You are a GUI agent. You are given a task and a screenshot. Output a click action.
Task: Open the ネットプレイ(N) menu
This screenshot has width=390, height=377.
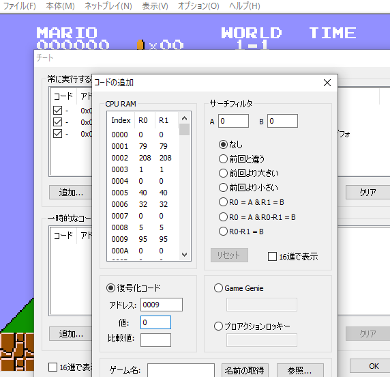pos(108,6)
